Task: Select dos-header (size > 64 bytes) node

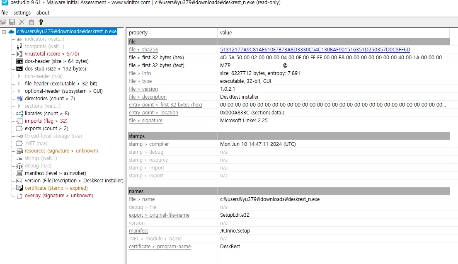Action: [x=57, y=61]
